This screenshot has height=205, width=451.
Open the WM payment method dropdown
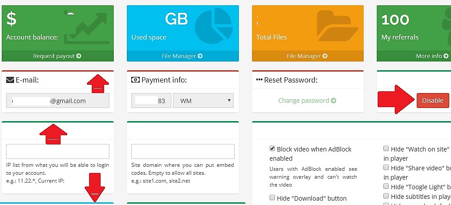[x=203, y=101]
